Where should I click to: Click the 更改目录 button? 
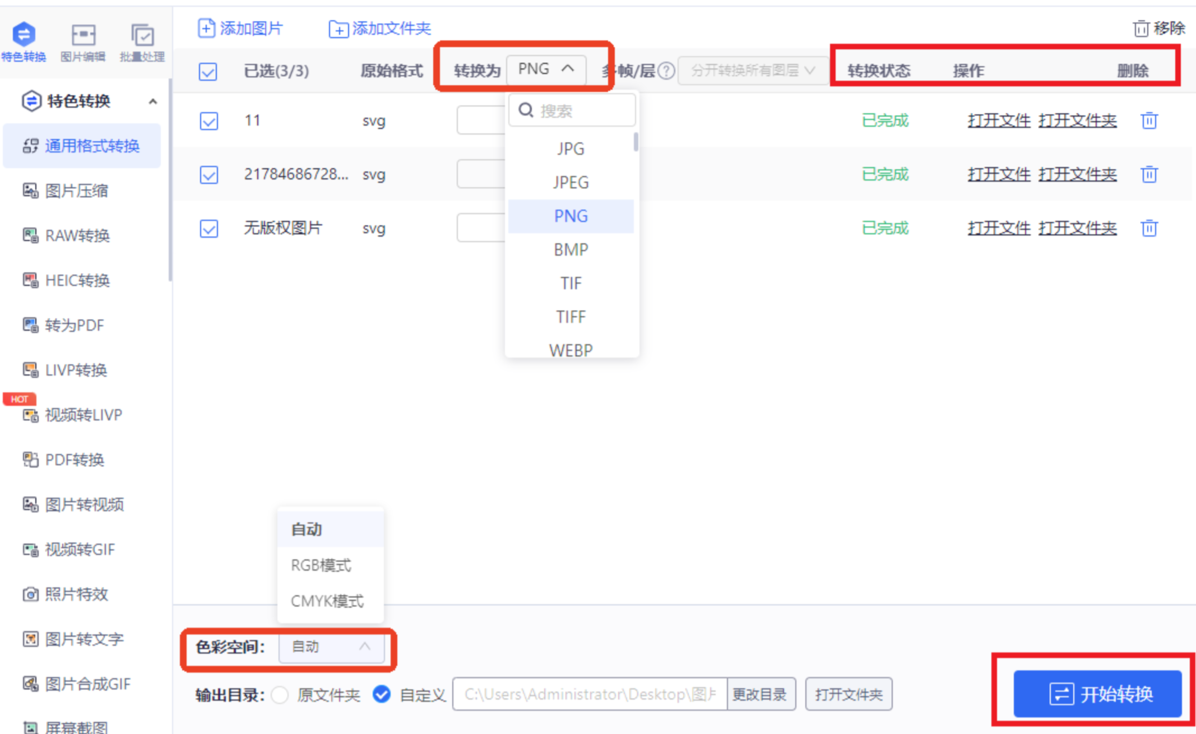coord(761,694)
